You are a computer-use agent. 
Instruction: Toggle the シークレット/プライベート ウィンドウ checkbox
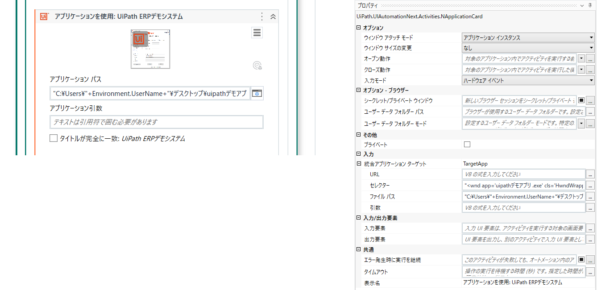581,100
